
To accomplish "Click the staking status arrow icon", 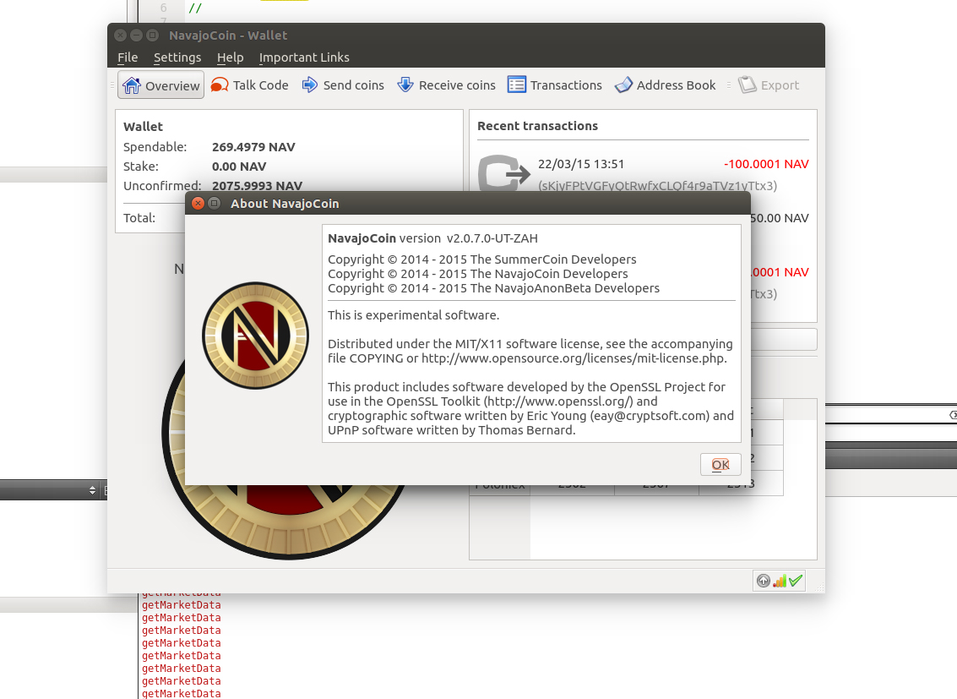I will coord(763,581).
